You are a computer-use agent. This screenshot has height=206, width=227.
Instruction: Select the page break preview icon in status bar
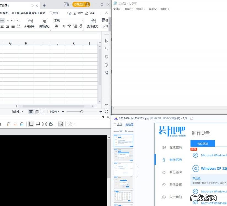[x=42, y=111]
